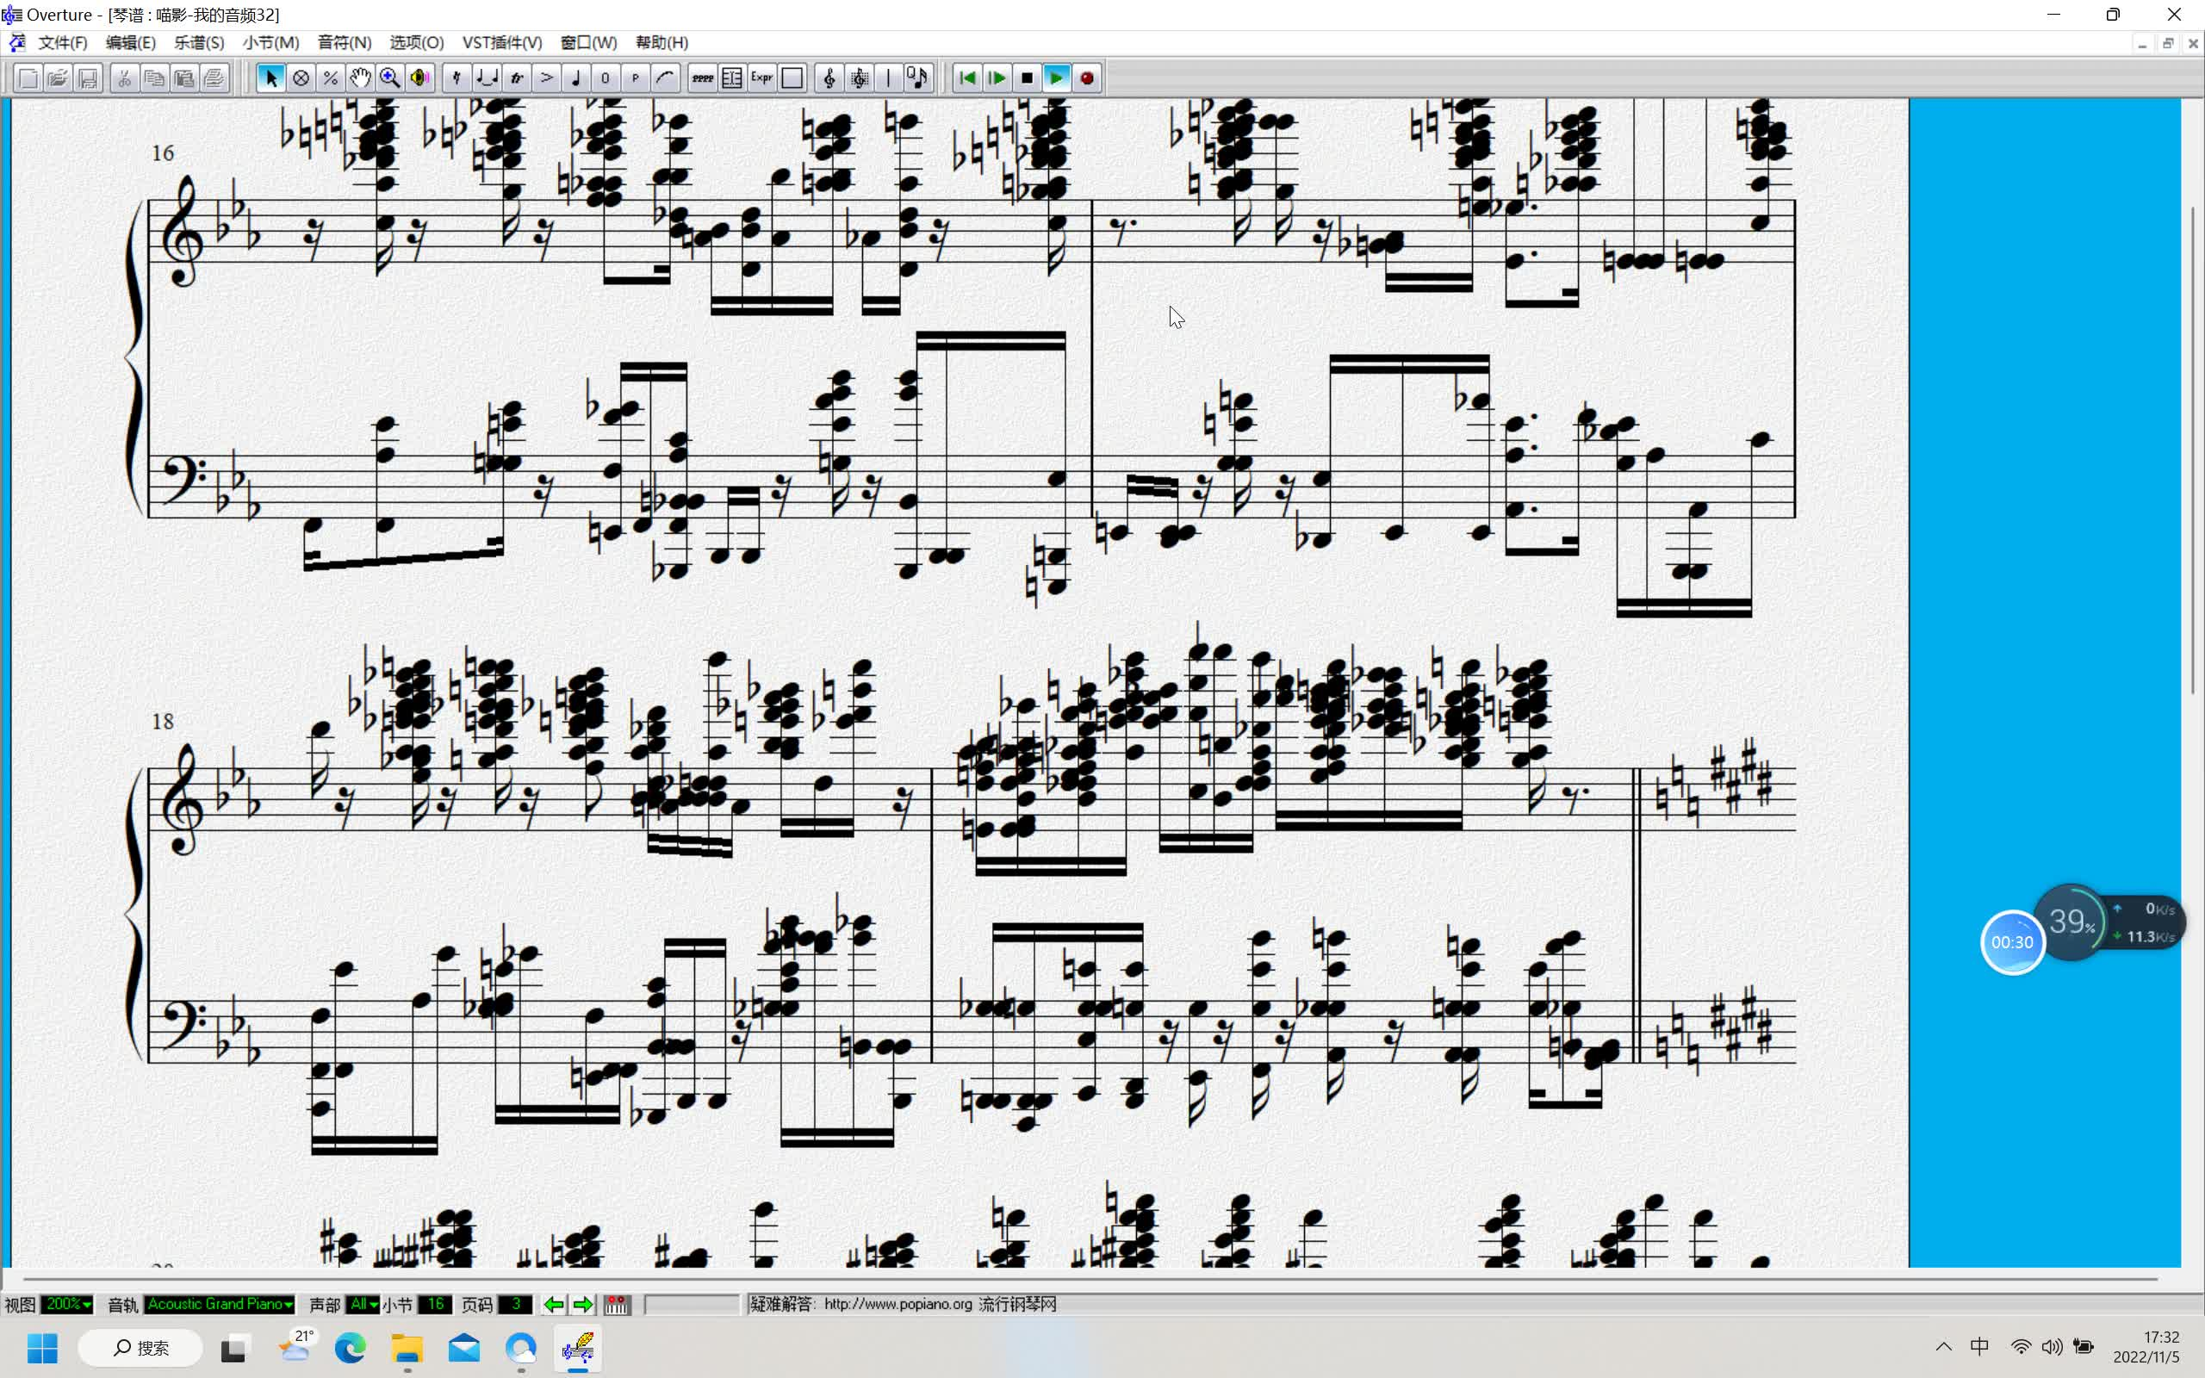This screenshot has width=2205, height=1378.
Task: Open the Acoustic Grand Piano track dropdown
Action: pyautogui.click(x=219, y=1304)
